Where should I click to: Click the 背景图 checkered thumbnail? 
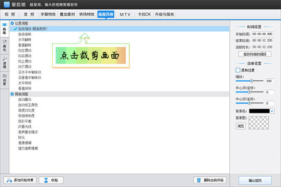point(259,123)
